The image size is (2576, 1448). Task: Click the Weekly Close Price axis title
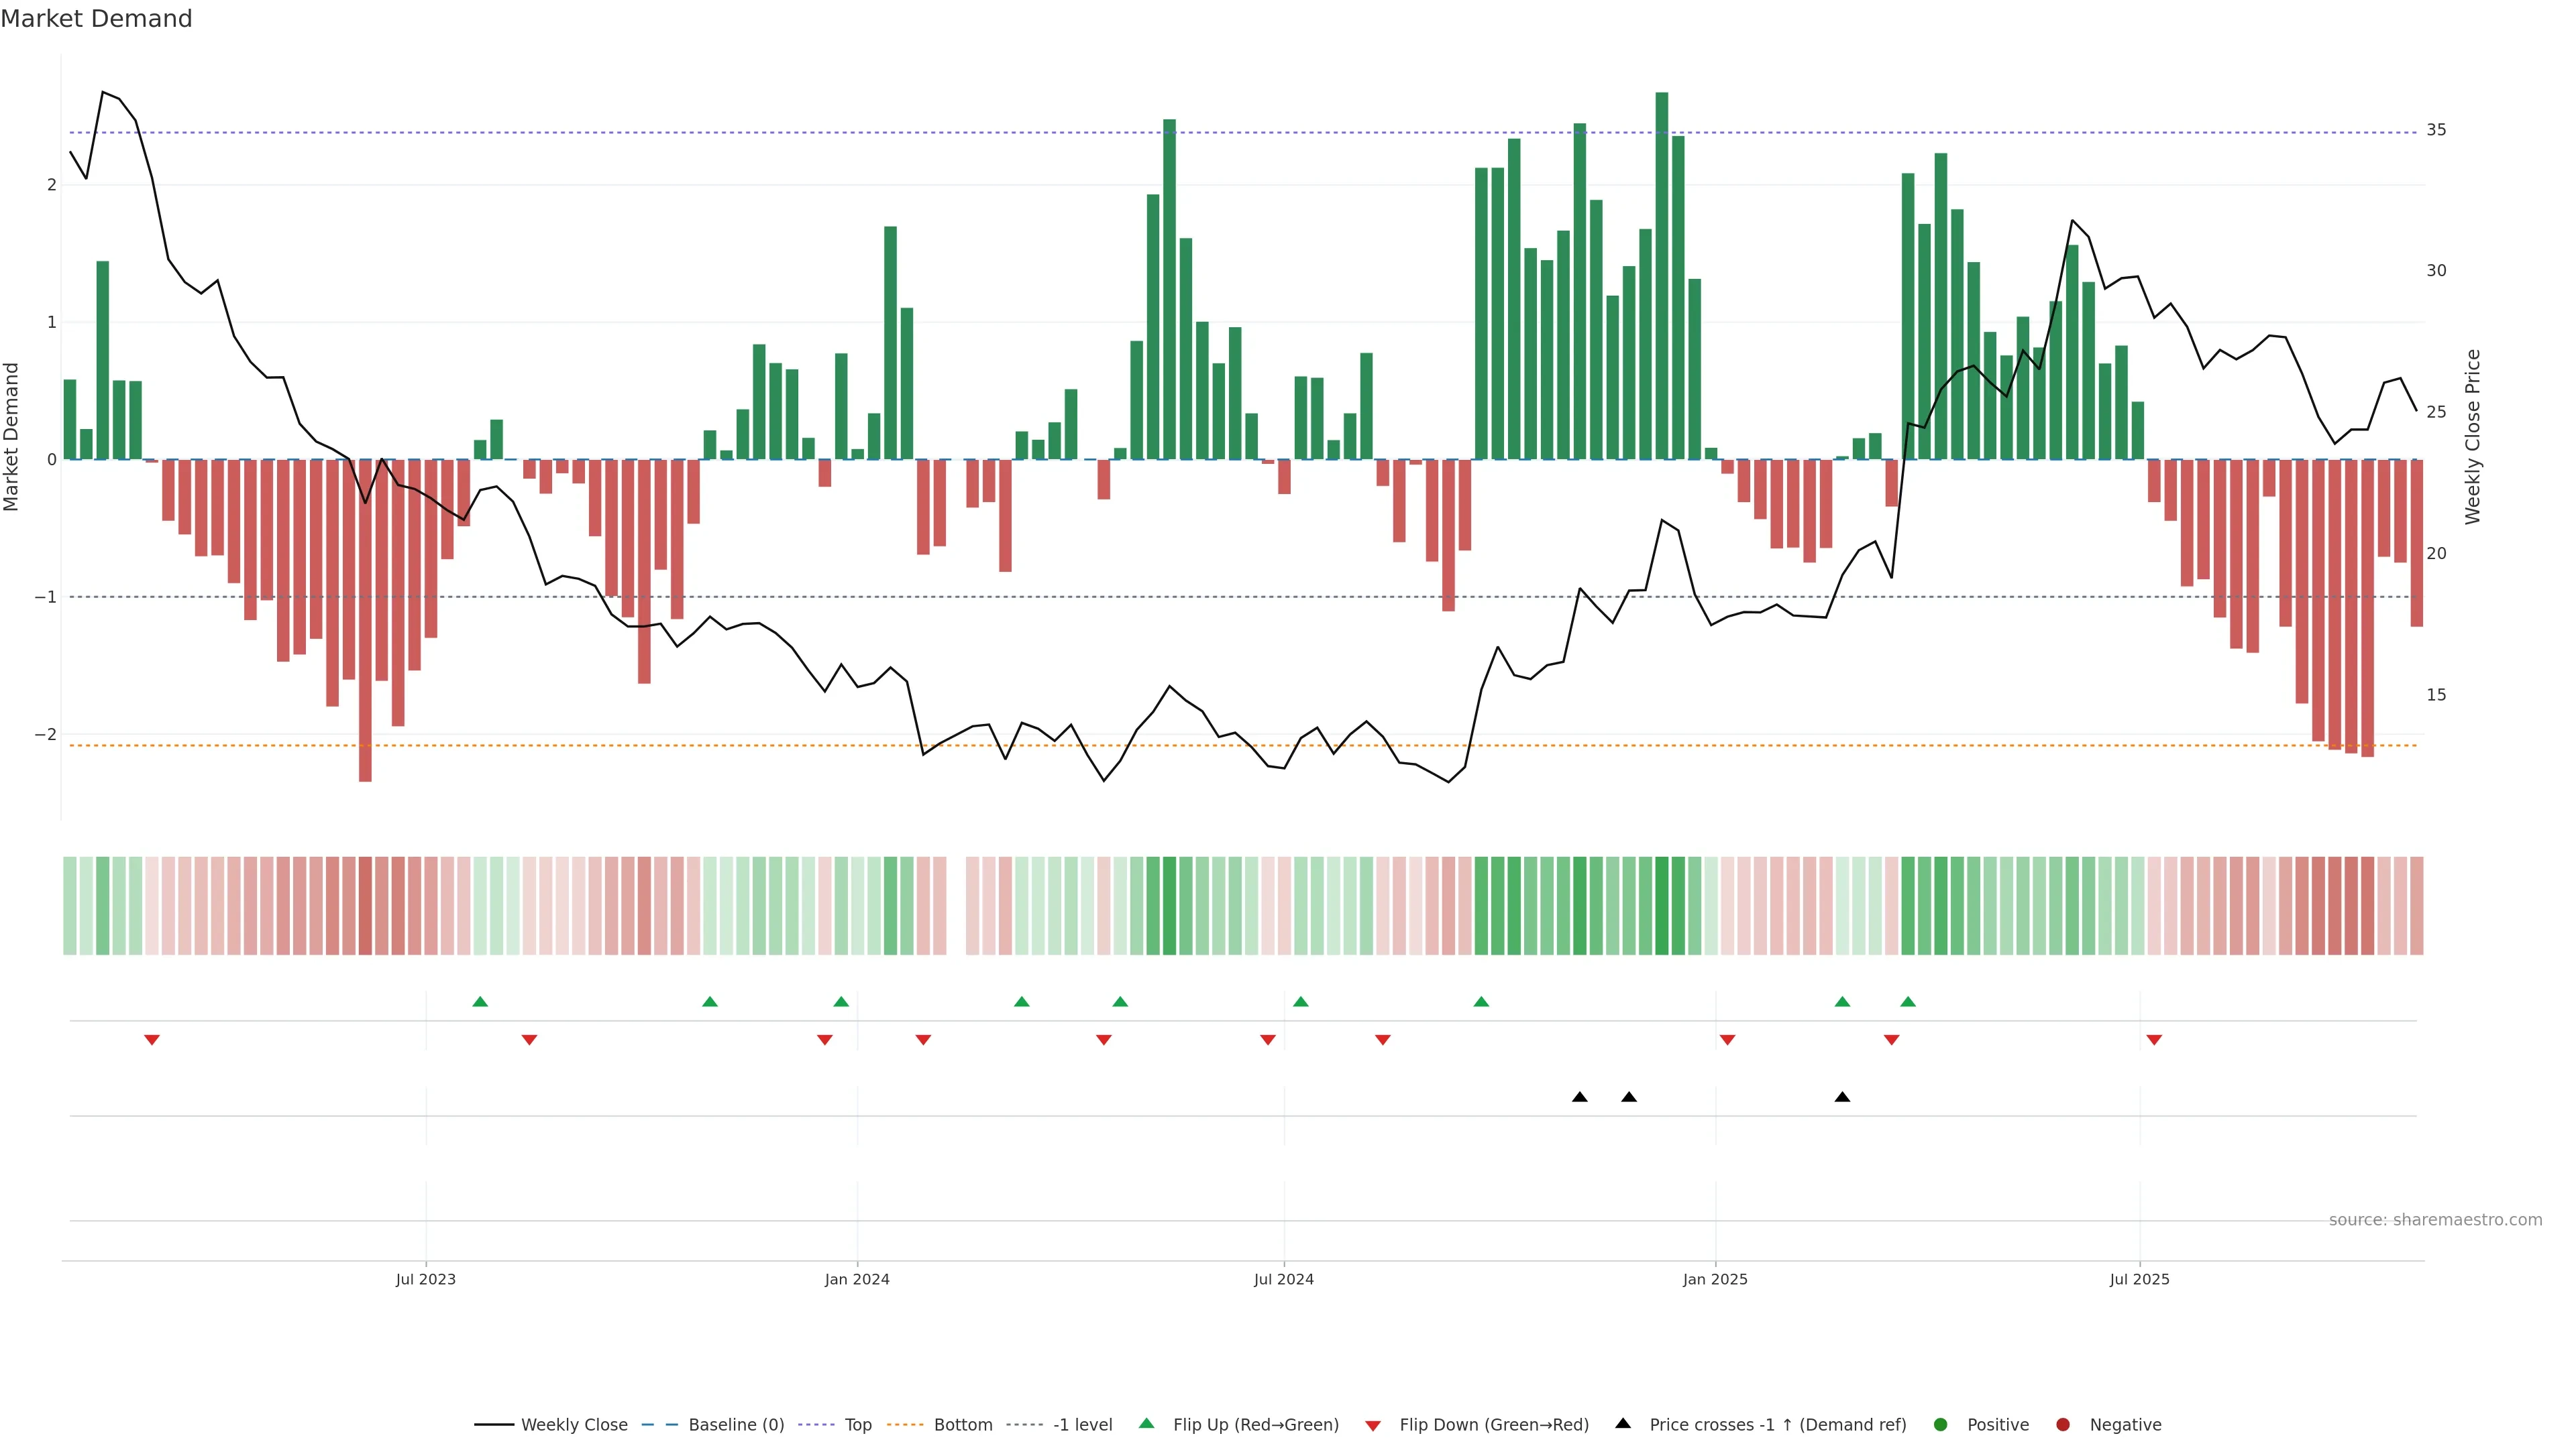coord(2473,436)
